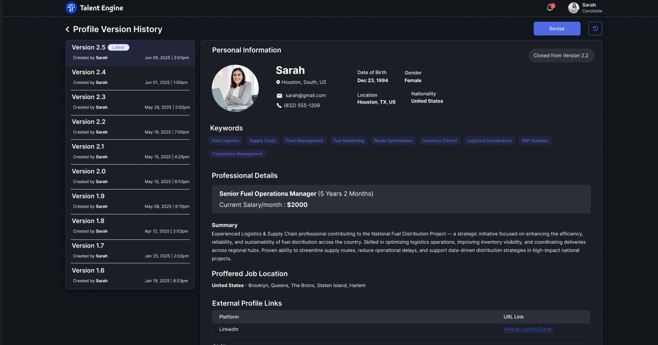Click the ERP Systems keyword tag
Image resolution: width=658 pixels, height=345 pixels.
(x=535, y=141)
